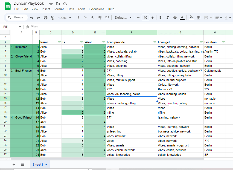Open the borders grid icon

click(x=199, y=18)
